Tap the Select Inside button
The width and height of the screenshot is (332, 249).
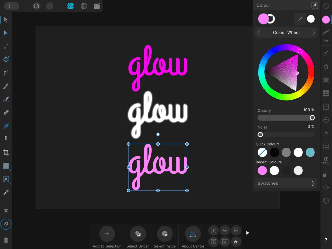165,234
